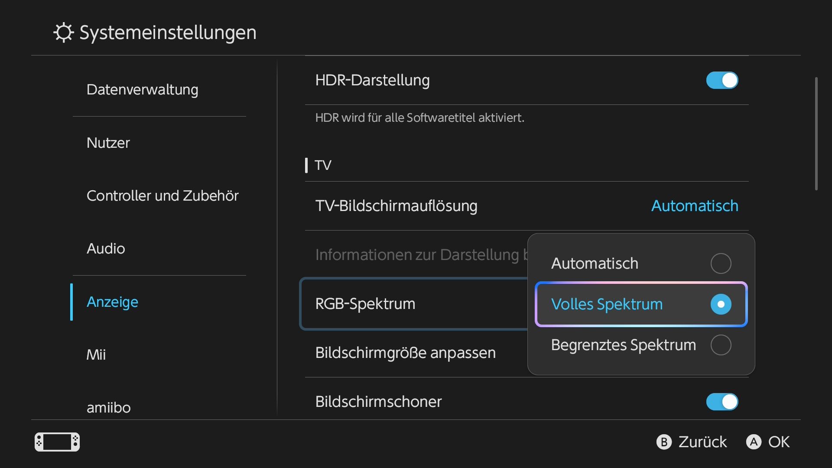Click the B button icon for Zurück

click(x=664, y=442)
